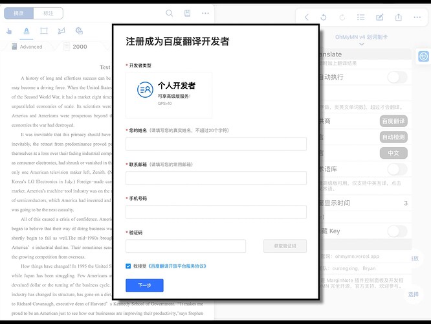Click the smiley OhMyMN addon icon

424,56
